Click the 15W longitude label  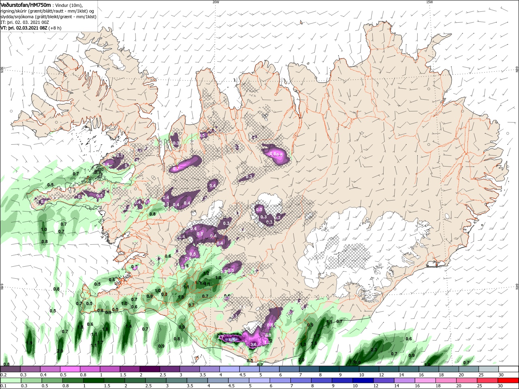click(x=429, y=2)
